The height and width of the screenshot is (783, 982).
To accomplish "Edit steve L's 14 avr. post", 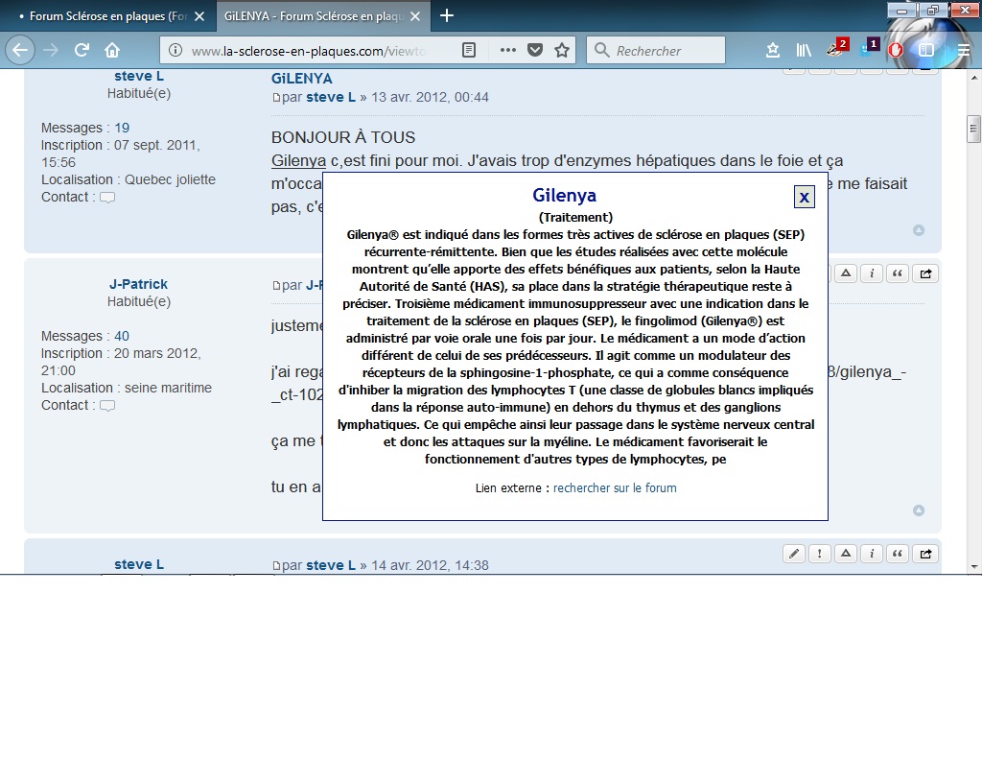I will click(793, 553).
